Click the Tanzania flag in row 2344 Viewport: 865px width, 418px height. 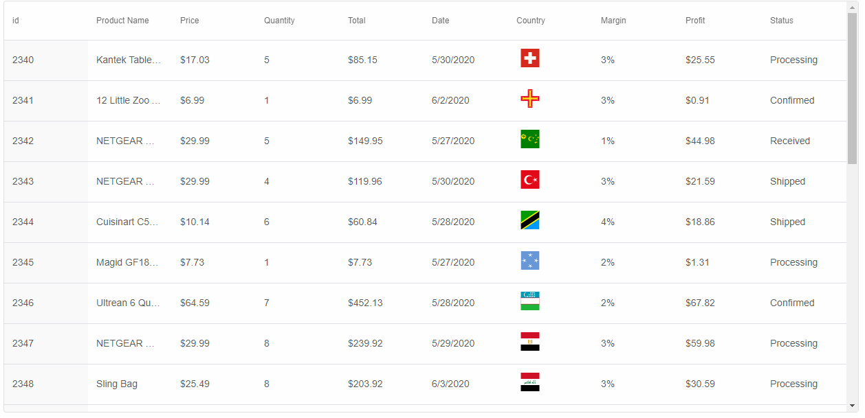(529, 220)
